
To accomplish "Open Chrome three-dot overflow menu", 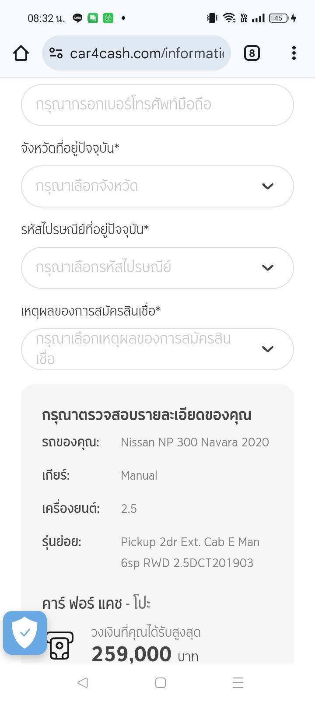I will point(294,53).
